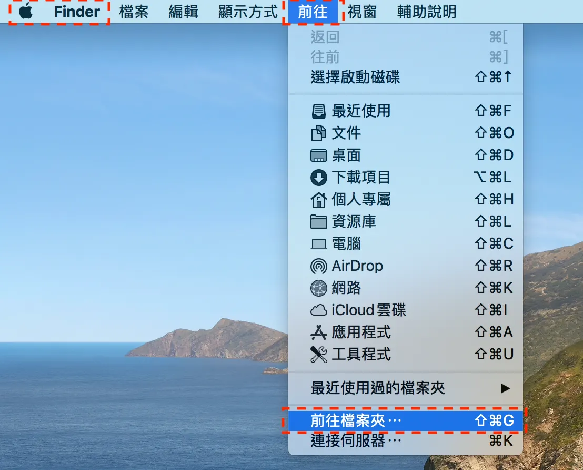
Task: Click the 桌面 desktop icon
Action: click(319, 155)
